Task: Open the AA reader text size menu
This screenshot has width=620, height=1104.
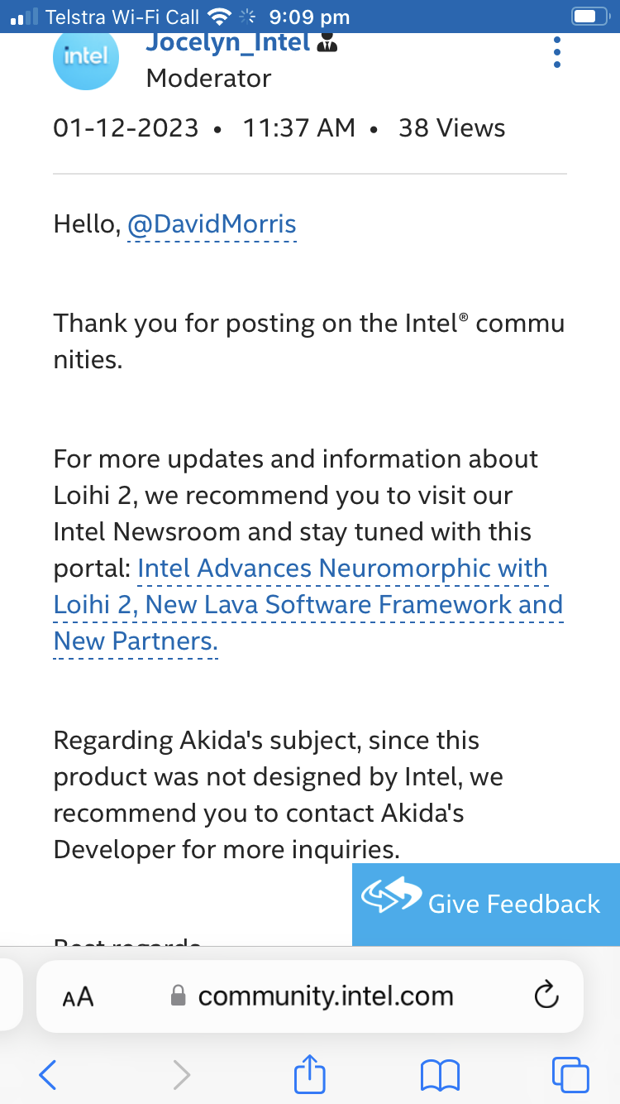Action: [x=79, y=997]
